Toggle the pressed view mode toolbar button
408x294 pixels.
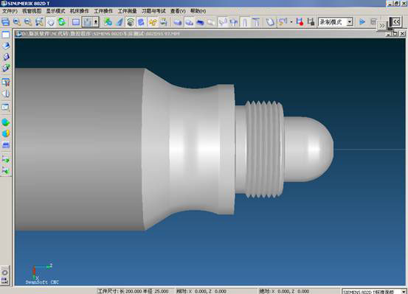pos(87,22)
